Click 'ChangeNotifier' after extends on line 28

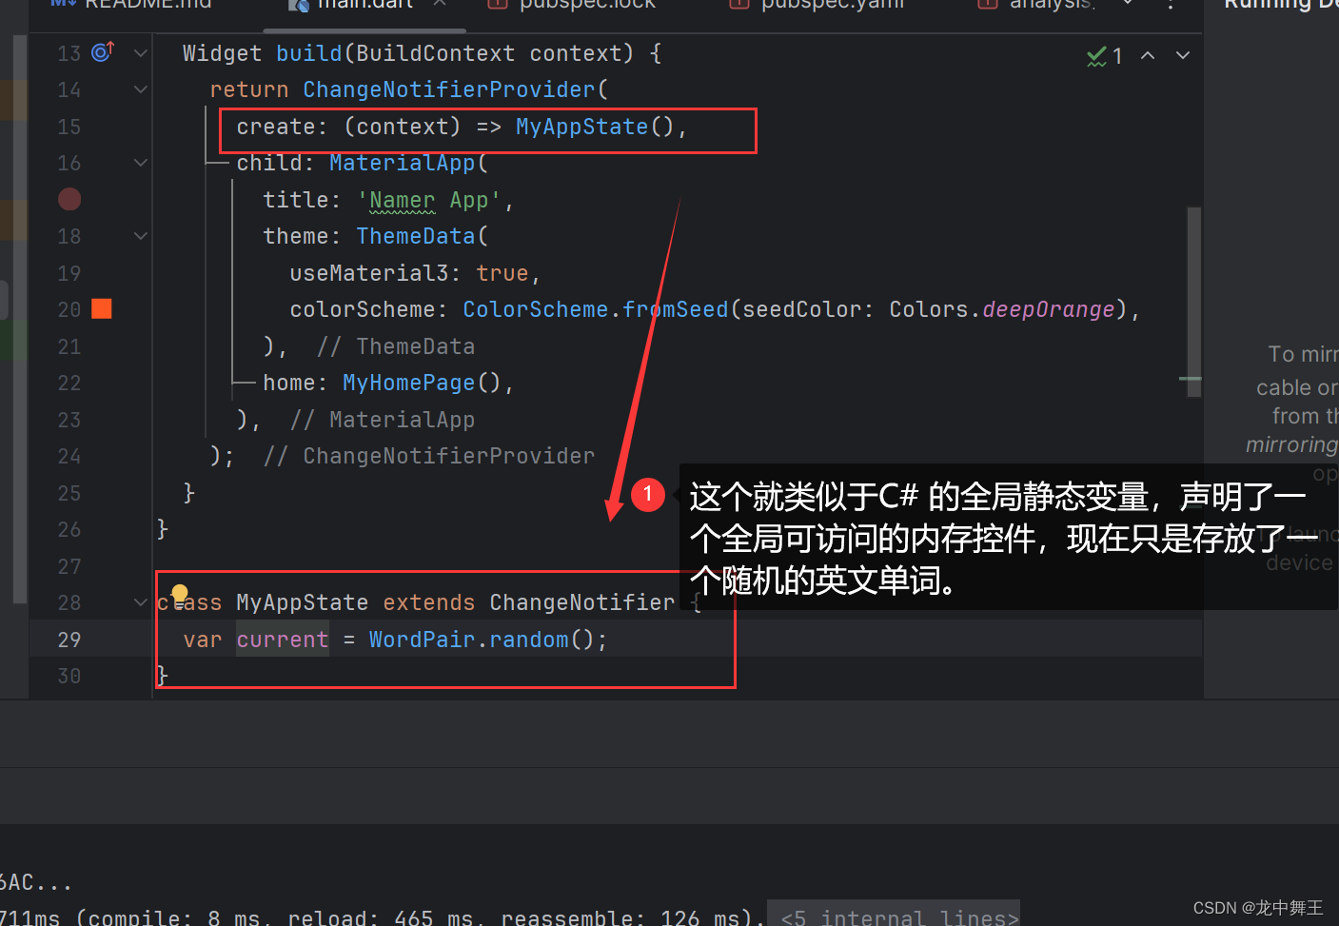581,602
